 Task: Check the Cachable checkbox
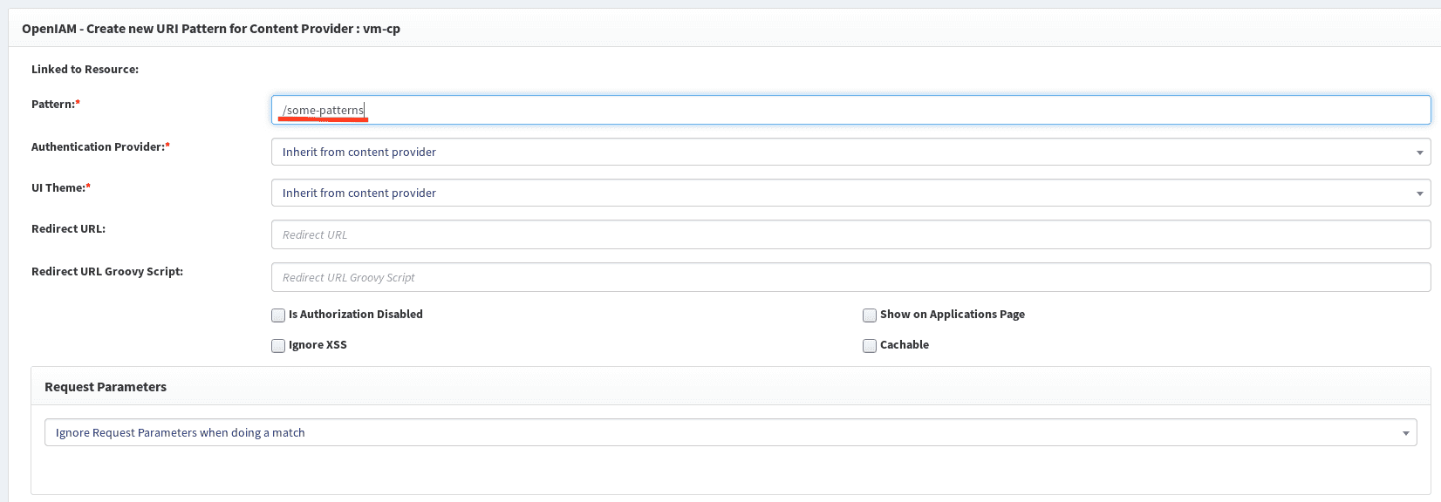coord(870,346)
